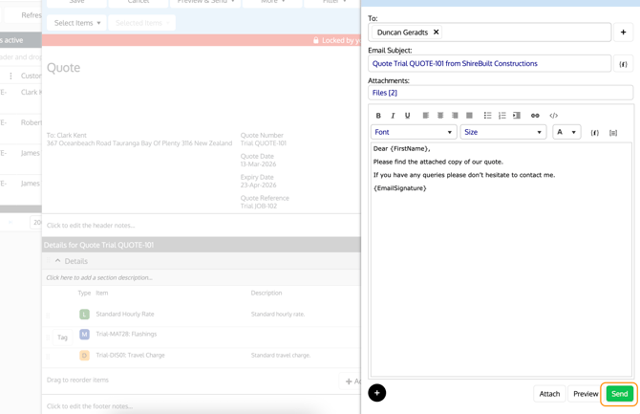
Task: Click the black round plus button
Action: pos(377,393)
